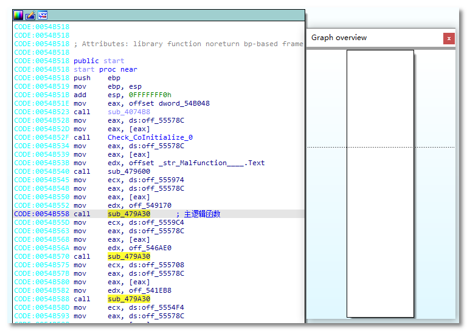Click sub_479A30 at address 0054B570

pos(129,256)
